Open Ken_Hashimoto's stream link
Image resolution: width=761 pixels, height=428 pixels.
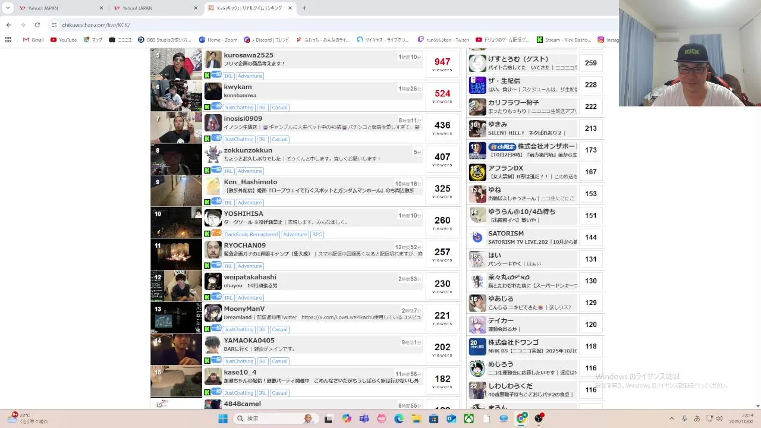coord(250,182)
